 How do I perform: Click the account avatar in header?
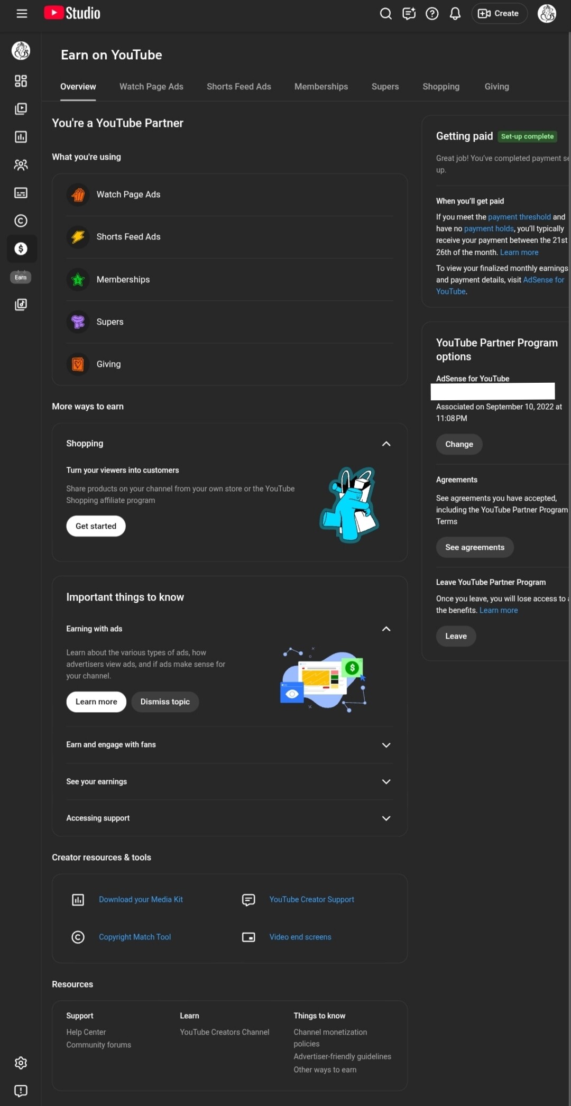547,14
